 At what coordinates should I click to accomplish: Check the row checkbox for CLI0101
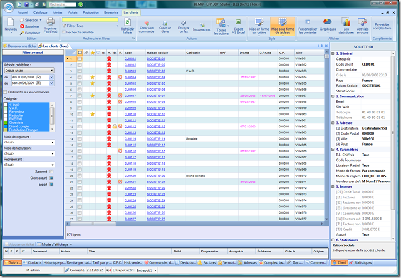click(x=80, y=59)
